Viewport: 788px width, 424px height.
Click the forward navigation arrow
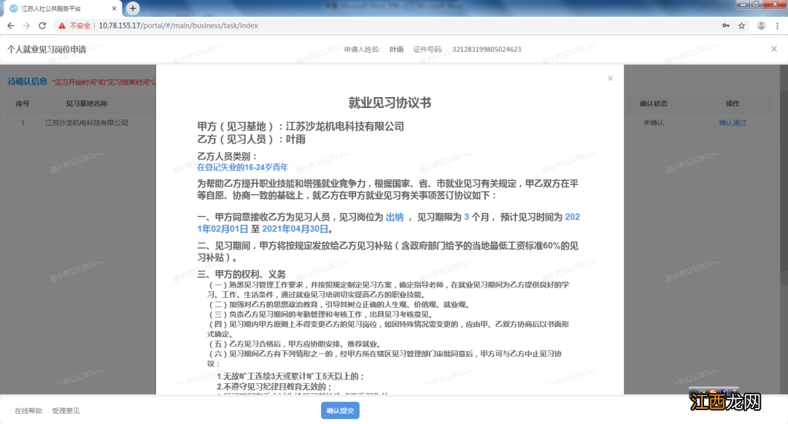tap(27, 24)
